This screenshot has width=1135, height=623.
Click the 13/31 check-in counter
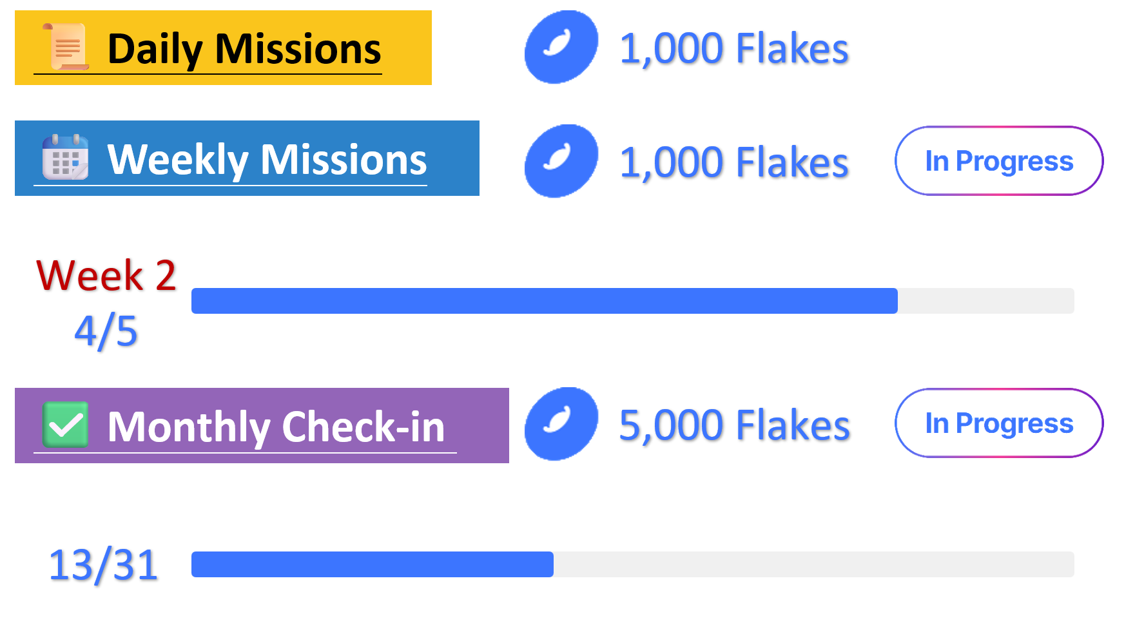(x=103, y=565)
